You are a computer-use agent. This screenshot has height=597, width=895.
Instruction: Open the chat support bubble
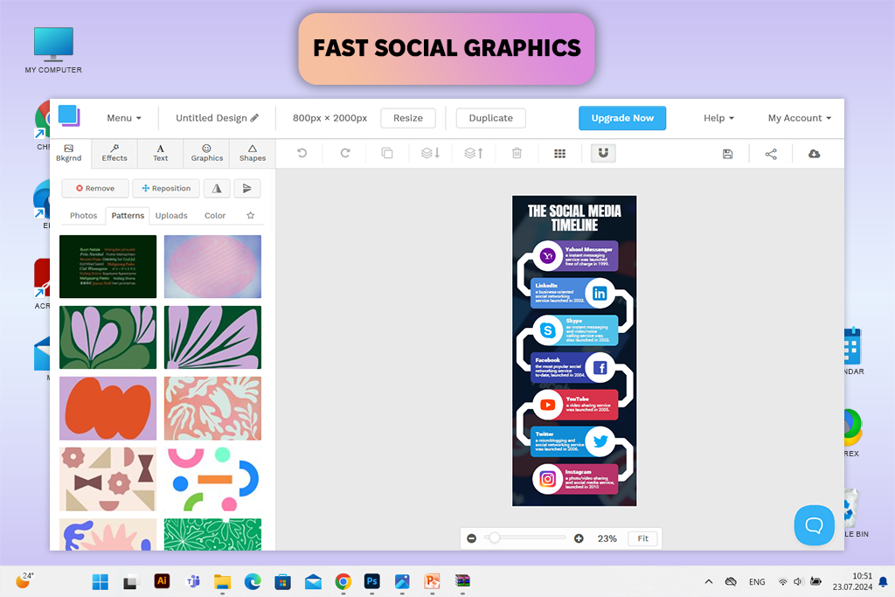pos(814,525)
